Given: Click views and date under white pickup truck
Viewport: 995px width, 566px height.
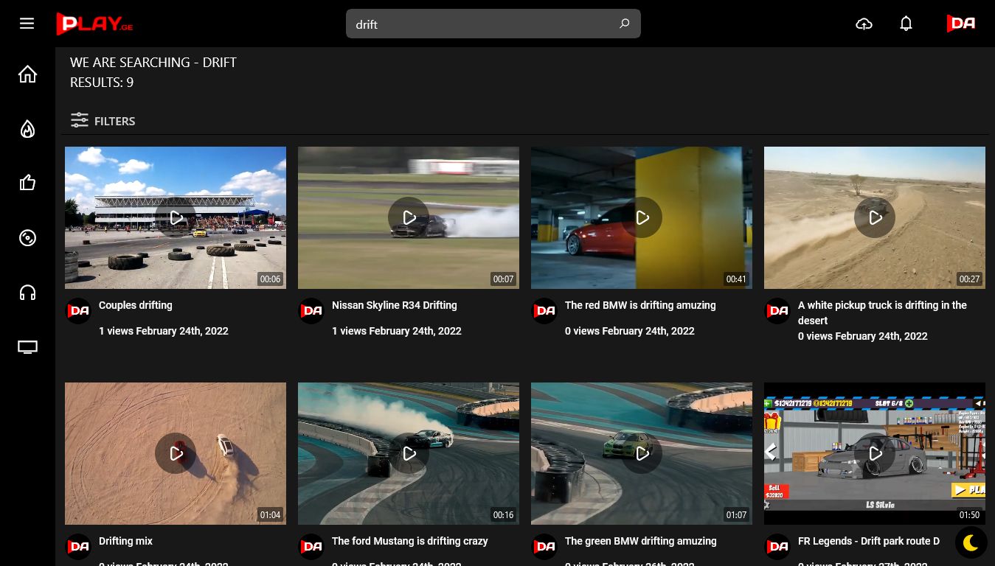Looking at the screenshot, I should click(x=863, y=336).
